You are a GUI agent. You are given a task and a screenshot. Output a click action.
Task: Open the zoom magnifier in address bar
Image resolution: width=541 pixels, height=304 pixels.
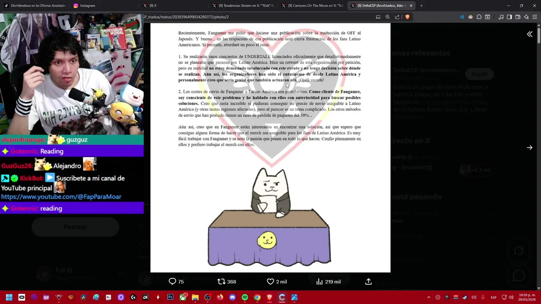(388, 17)
